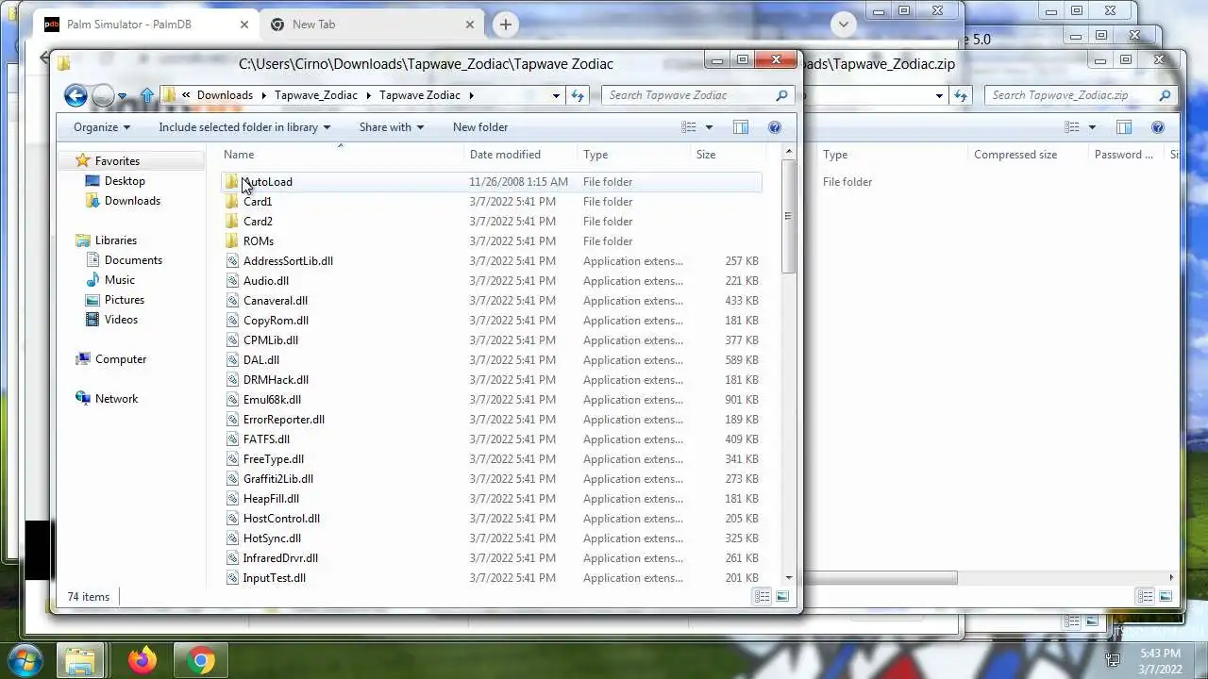The image size is (1208, 679).
Task: Select Favorites in the navigation pane
Action: (117, 161)
